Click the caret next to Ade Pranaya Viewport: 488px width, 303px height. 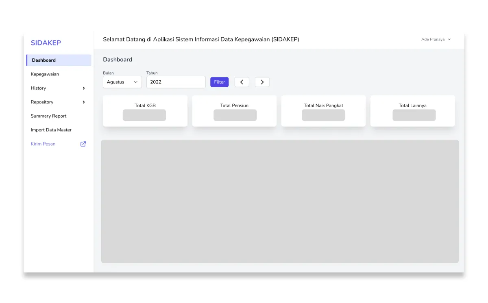[449, 39]
